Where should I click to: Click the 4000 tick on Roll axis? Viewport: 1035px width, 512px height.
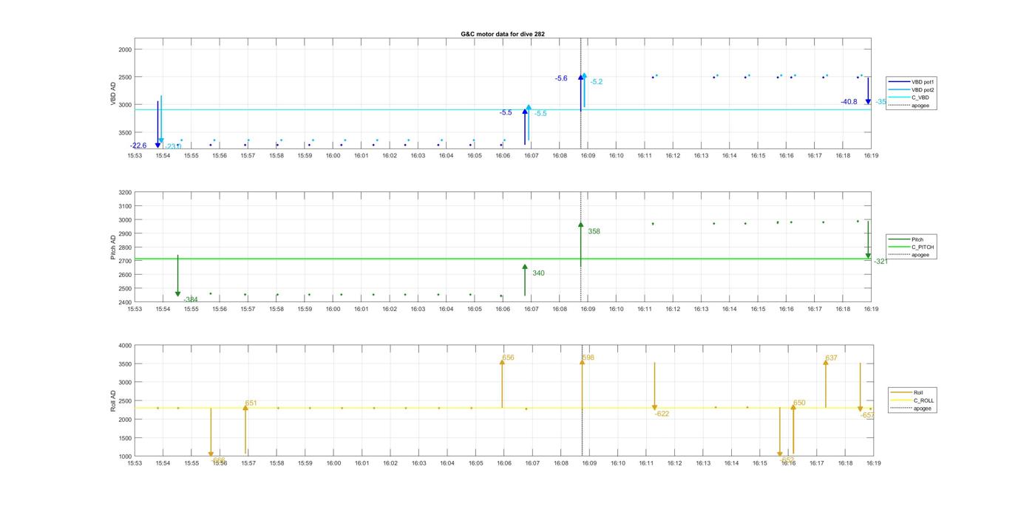tap(124, 346)
